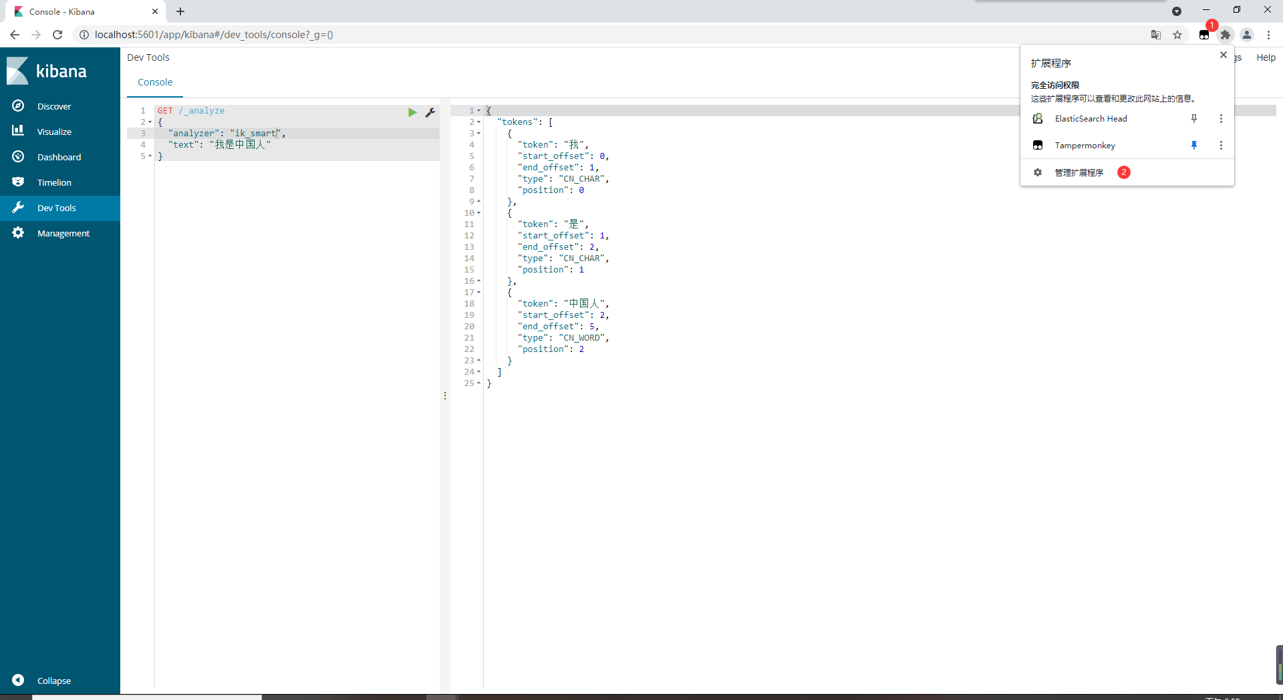
Task: Open Visualize in the Kibana sidebar
Action: 60,132
